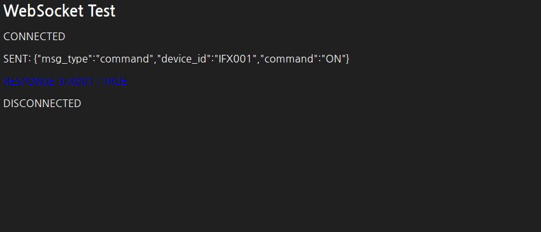541x232 pixels.
Task: Click the "command" key preceding "ON"
Action: (x=289, y=59)
